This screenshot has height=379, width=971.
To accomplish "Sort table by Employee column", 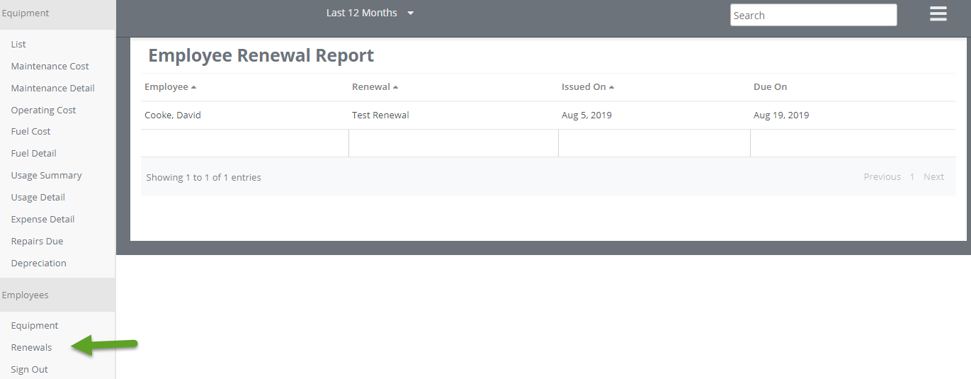I will click(x=170, y=87).
